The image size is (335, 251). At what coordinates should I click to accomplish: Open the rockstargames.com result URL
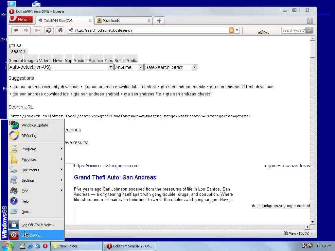coord(106,166)
